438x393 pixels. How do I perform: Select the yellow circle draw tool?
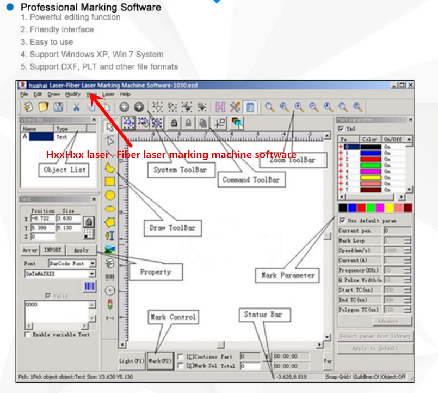point(110,195)
